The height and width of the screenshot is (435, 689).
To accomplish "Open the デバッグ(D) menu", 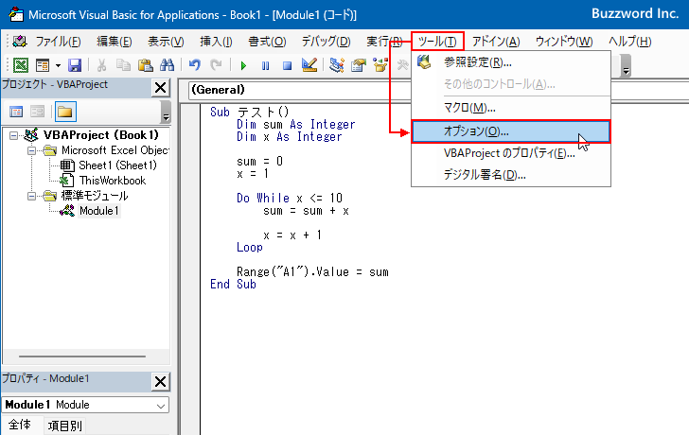I will [326, 42].
